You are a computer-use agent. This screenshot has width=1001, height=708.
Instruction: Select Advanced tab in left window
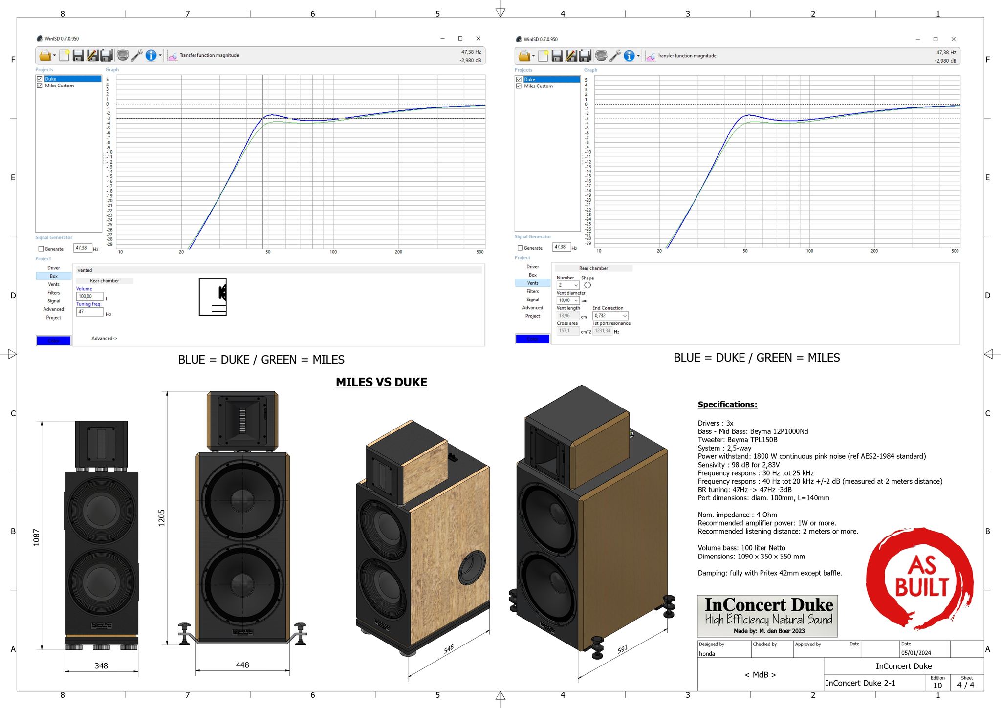pyautogui.click(x=54, y=309)
